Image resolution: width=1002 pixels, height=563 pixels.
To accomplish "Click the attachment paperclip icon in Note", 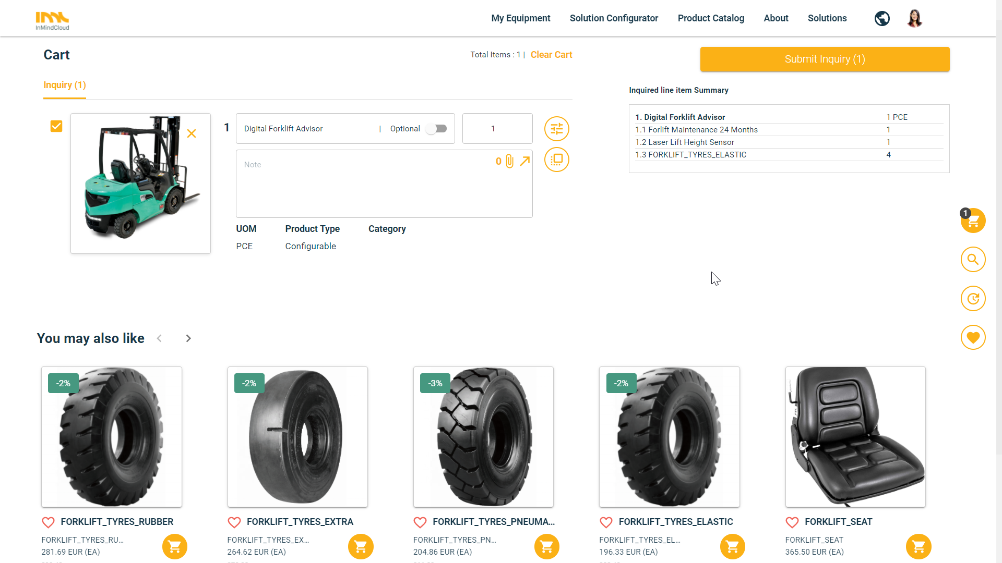I will pos(509,162).
